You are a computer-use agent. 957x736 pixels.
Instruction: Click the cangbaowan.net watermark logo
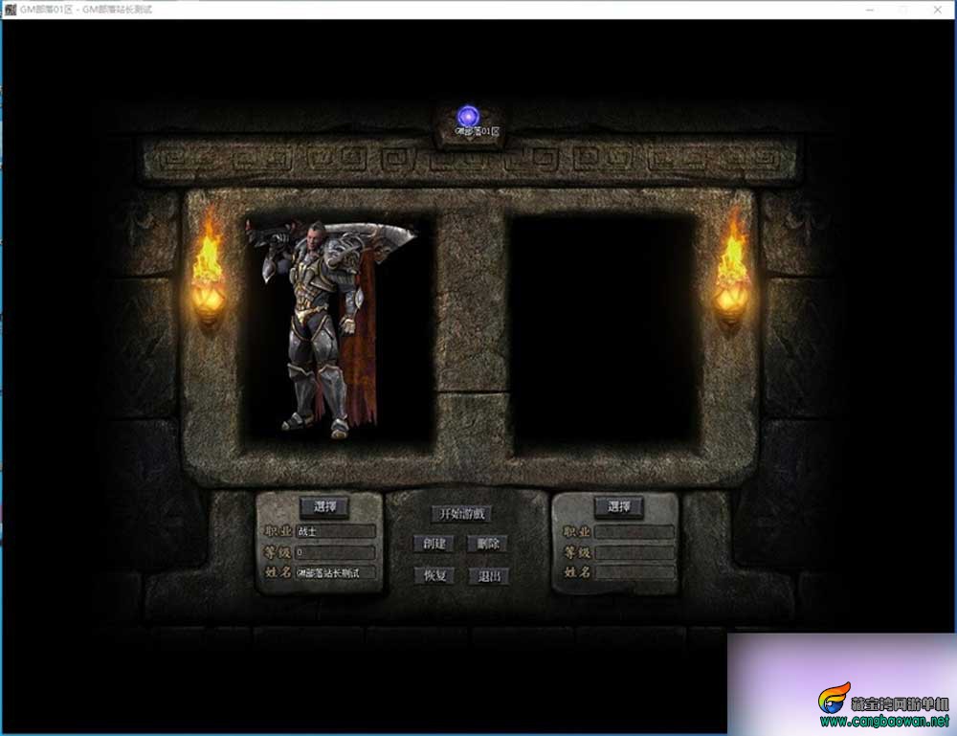coord(884,706)
